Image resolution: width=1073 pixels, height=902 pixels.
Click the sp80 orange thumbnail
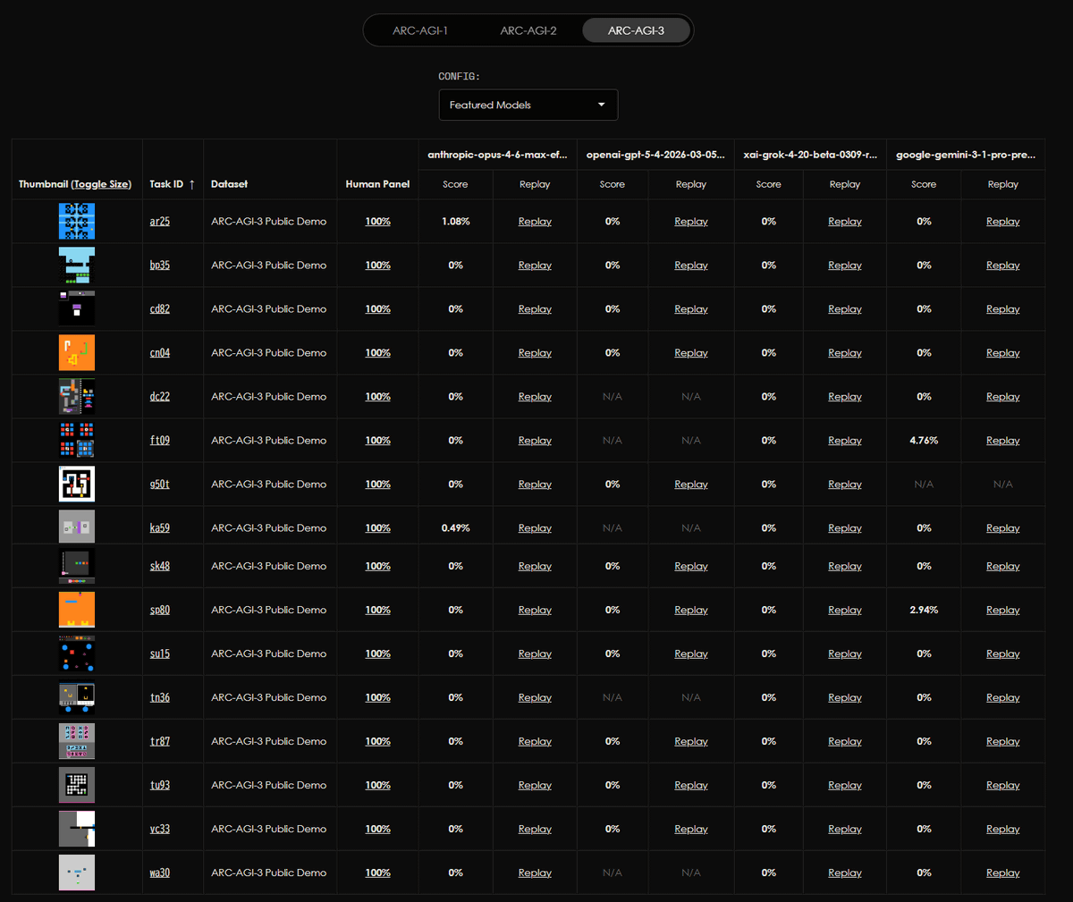point(77,610)
